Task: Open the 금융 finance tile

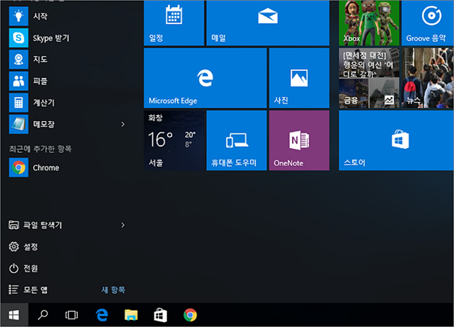Action: tap(369, 78)
